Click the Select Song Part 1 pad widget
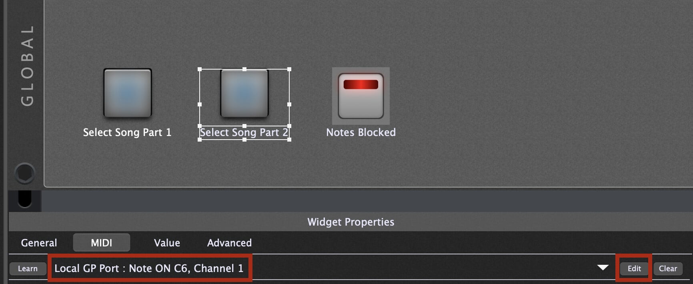This screenshot has height=284, width=693. [128, 93]
